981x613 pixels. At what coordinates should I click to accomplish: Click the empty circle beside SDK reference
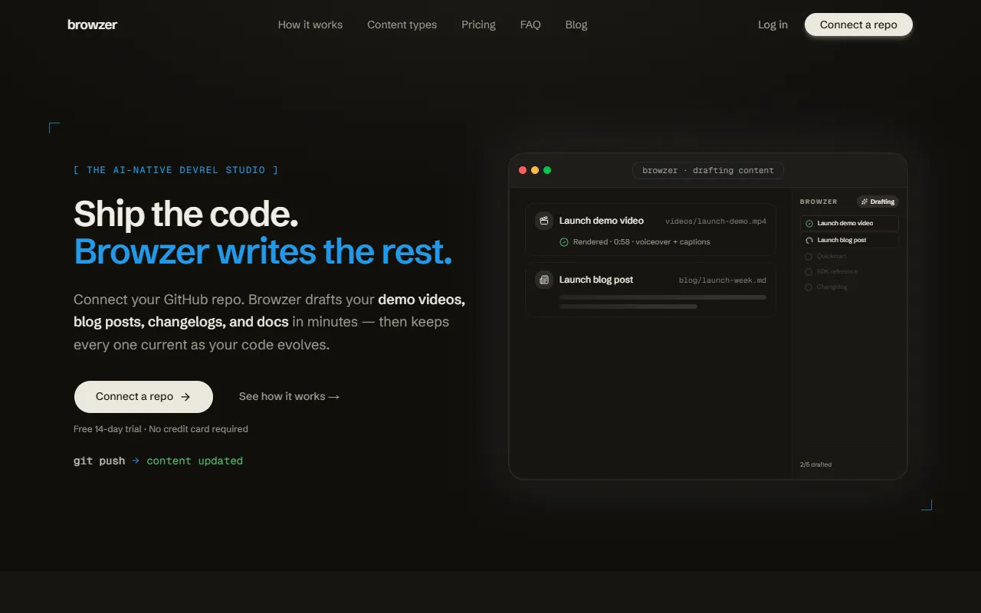tap(809, 272)
